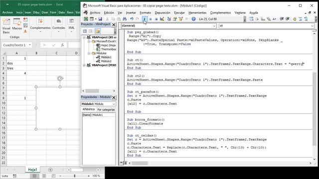Open the Depuración menu
The image size is (319, 179).
coord(162,12)
